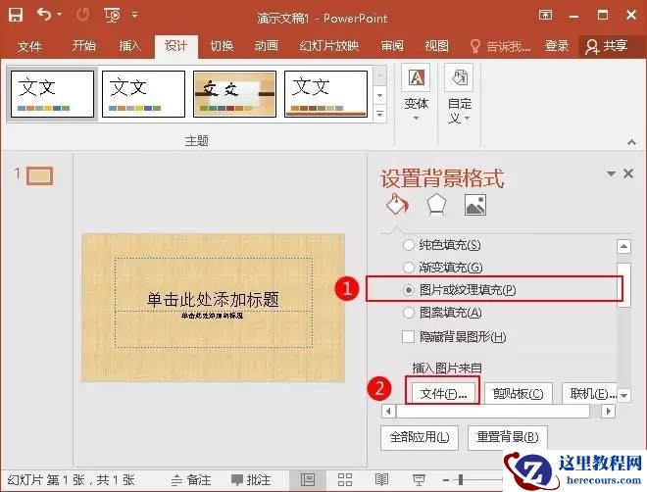The image size is (647, 492).
Task: Close the 设置背景格式 pane
Action: tap(628, 173)
